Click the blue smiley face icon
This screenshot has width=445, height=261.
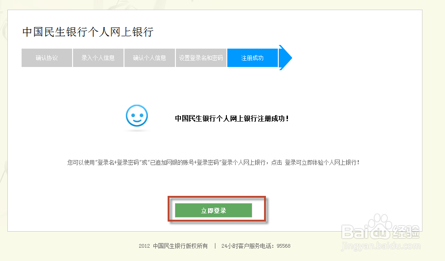pyautogui.click(x=137, y=116)
